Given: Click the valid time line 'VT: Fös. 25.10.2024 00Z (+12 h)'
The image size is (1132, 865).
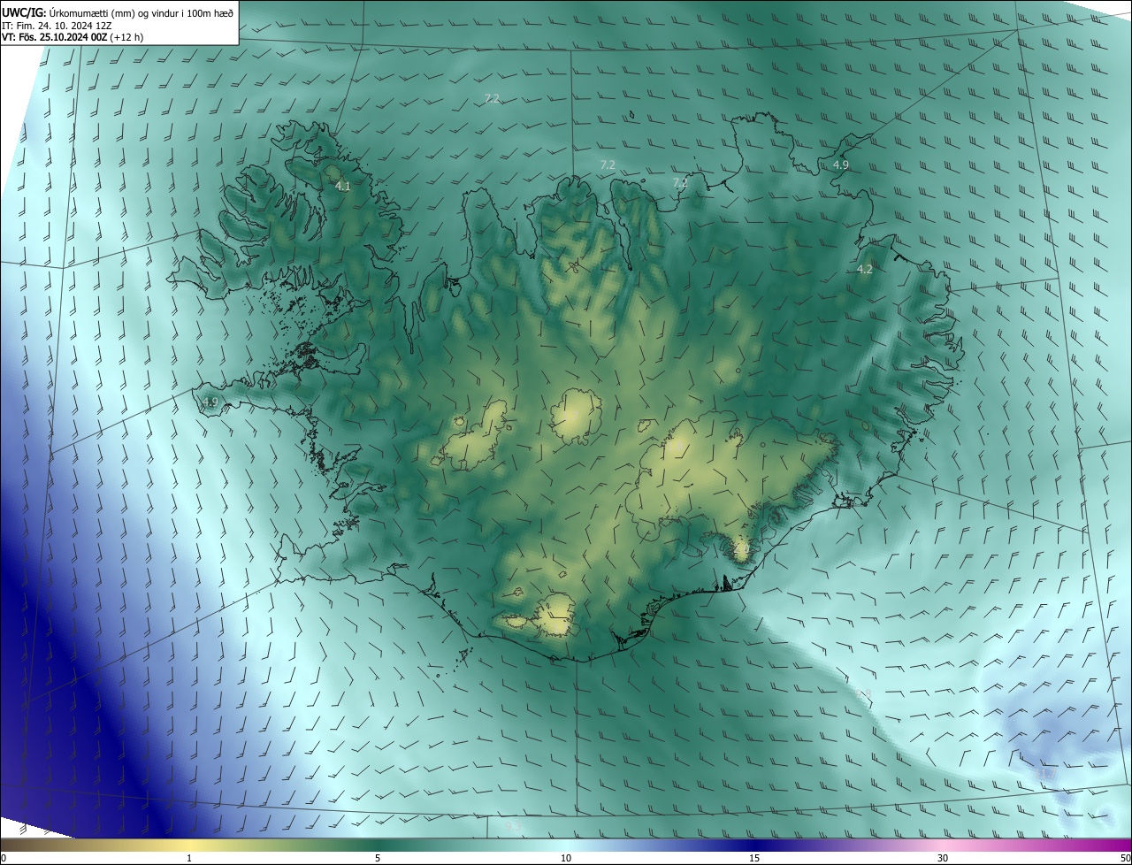Looking at the screenshot, I should tap(73, 37).
